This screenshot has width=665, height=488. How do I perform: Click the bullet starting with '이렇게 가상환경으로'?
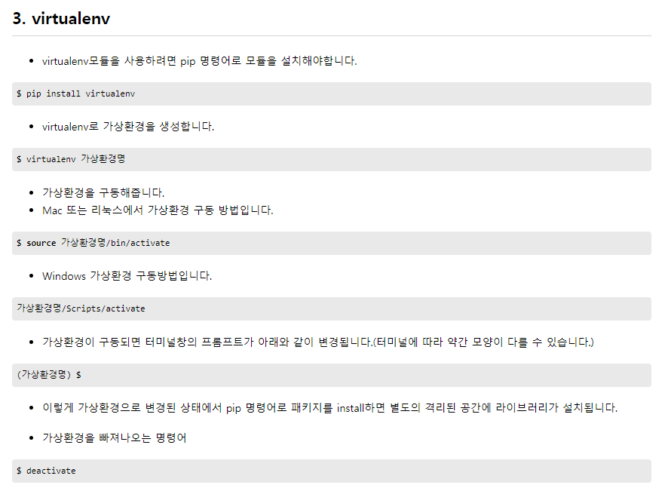tap(329, 407)
